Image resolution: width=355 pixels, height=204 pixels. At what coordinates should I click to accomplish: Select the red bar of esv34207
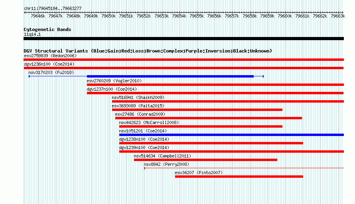239,177
